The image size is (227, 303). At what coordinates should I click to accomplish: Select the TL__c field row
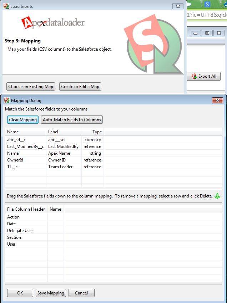pos(113,167)
